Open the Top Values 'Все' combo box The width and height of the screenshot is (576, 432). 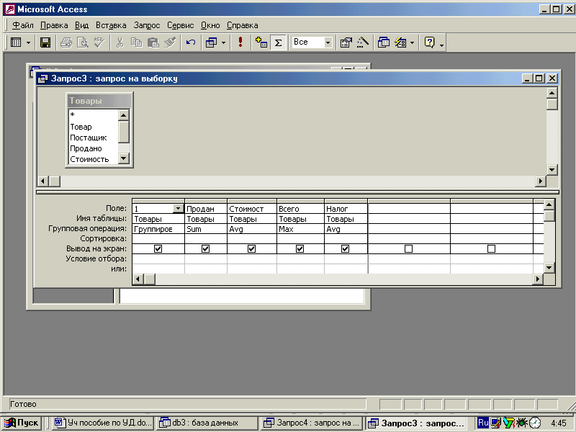(x=328, y=42)
